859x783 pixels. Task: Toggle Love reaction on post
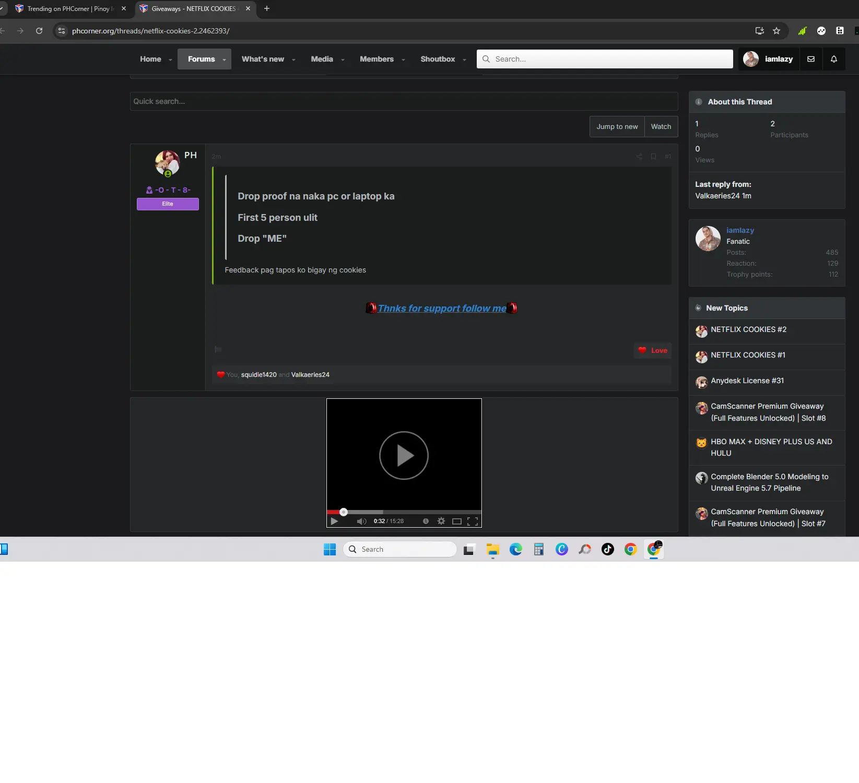tap(653, 350)
